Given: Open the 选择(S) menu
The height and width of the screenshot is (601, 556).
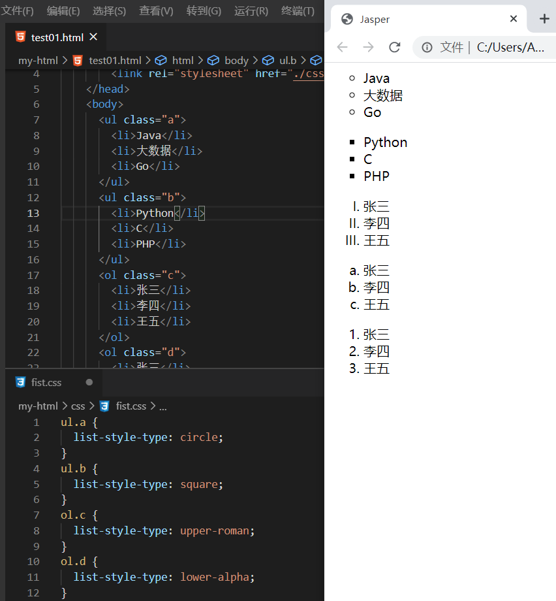Looking at the screenshot, I should (109, 10).
